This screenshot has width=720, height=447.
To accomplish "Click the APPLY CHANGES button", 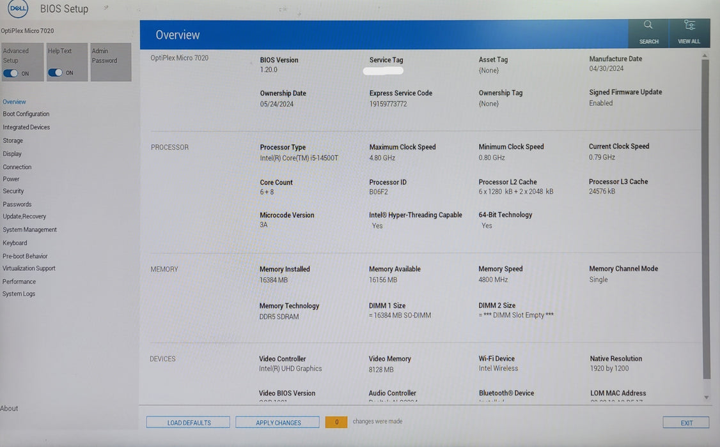I will 278,422.
